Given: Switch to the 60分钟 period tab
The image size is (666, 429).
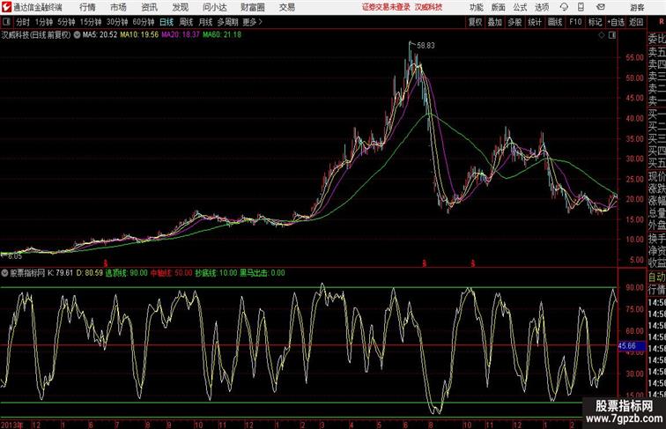Looking at the screenshot, I should tap(144, 22).
